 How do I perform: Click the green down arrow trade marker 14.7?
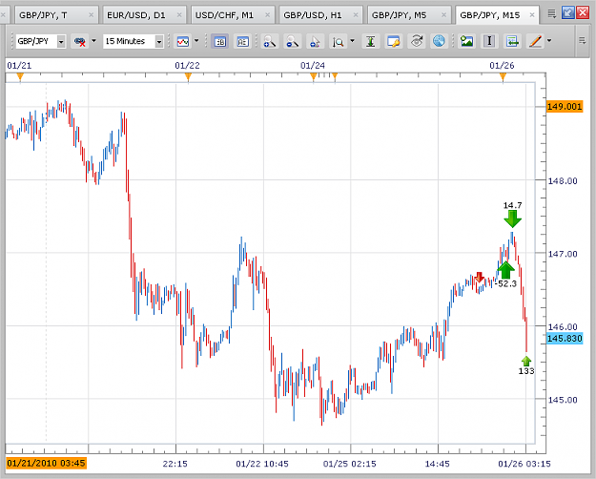click(x=513, y=219)
